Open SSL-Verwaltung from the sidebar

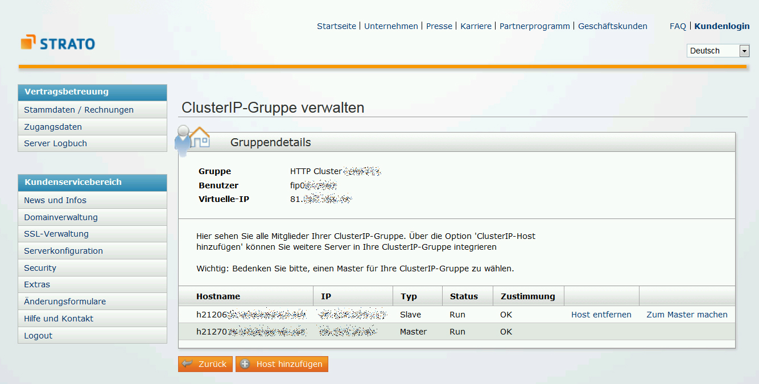(x=56, y=233)
